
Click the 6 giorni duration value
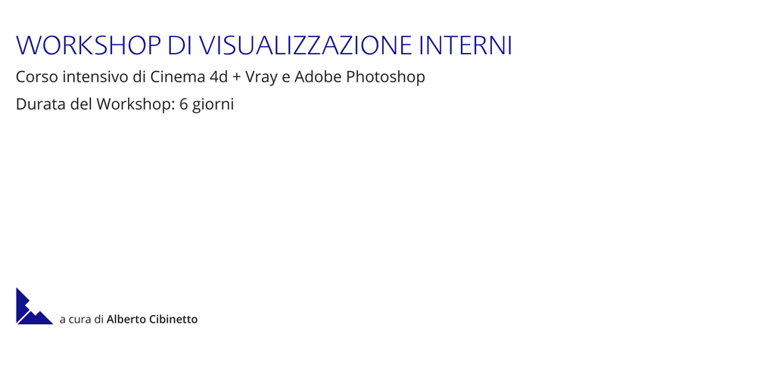coord(207,105)
